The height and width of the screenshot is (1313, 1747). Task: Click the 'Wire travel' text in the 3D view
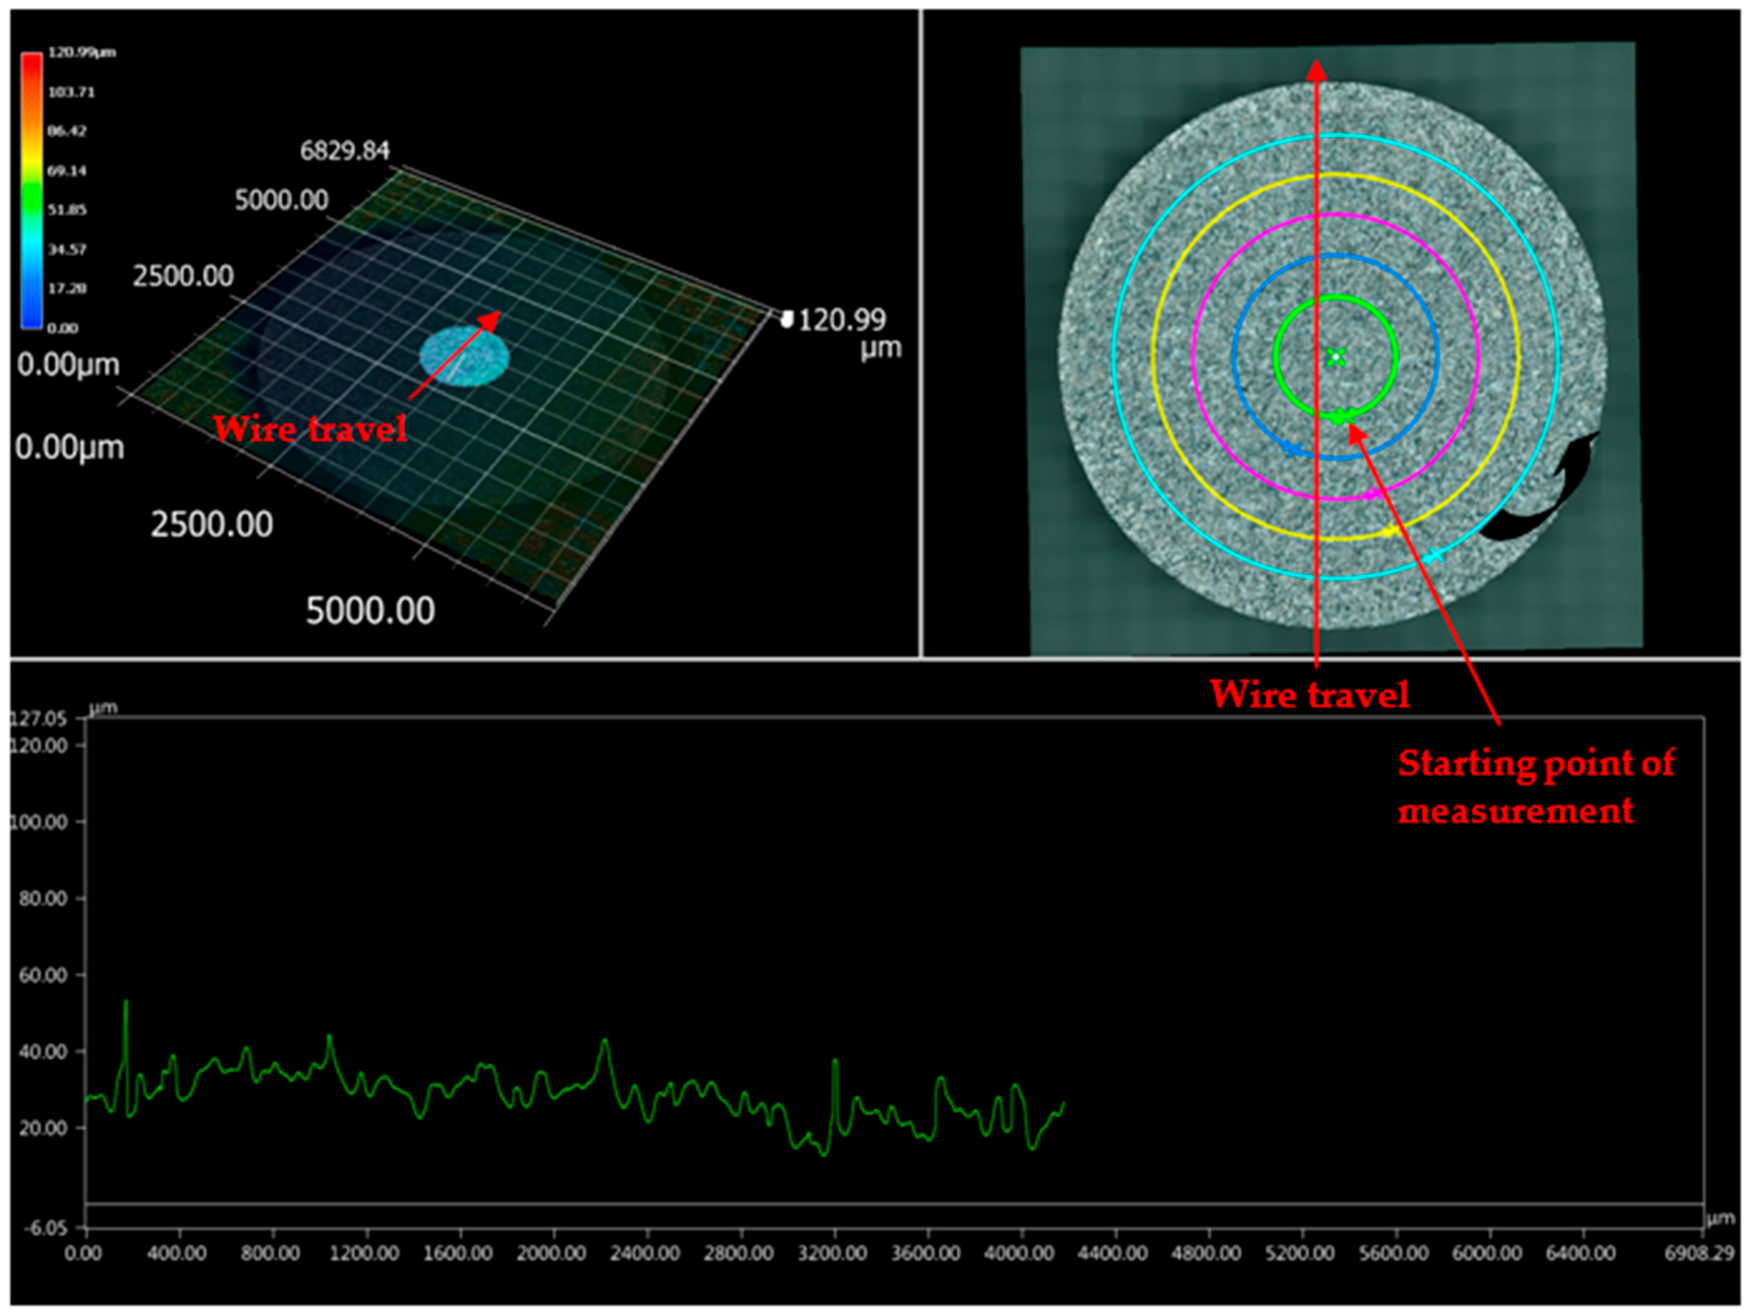pos(310,429)
